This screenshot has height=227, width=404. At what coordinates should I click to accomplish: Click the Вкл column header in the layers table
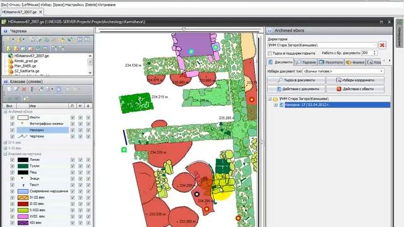click(x=9, y=106)
